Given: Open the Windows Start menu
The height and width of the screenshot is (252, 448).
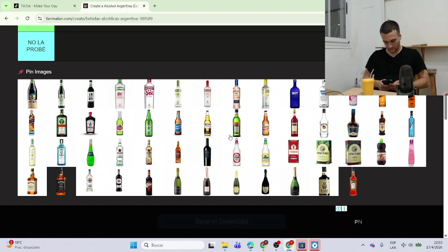Looking at the screenshot, I should pos(133,245).
